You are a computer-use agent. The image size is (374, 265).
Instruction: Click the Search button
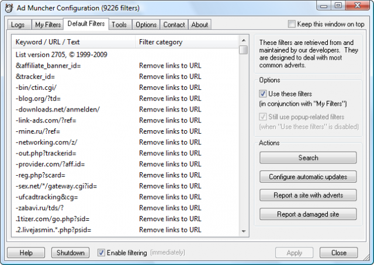click(x=308, y=158)
